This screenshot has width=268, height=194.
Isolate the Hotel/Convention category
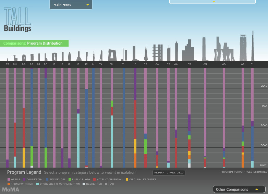point(108,180)
